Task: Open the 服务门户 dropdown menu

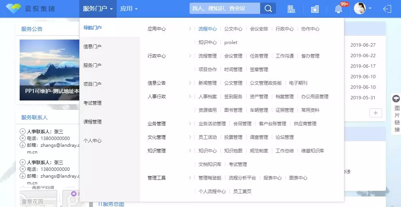Action: [98, 9]
